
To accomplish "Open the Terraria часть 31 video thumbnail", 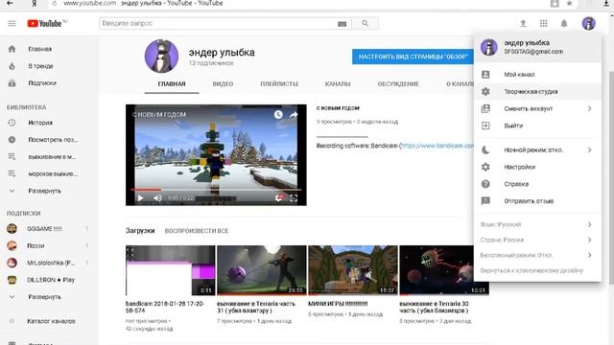I will (x=262, y=270).
